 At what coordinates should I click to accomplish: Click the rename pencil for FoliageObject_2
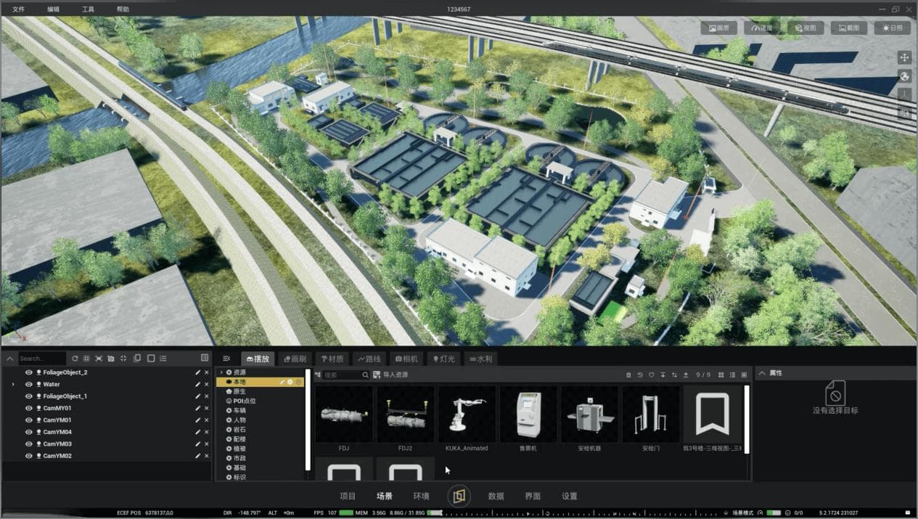tap(197, 372)
